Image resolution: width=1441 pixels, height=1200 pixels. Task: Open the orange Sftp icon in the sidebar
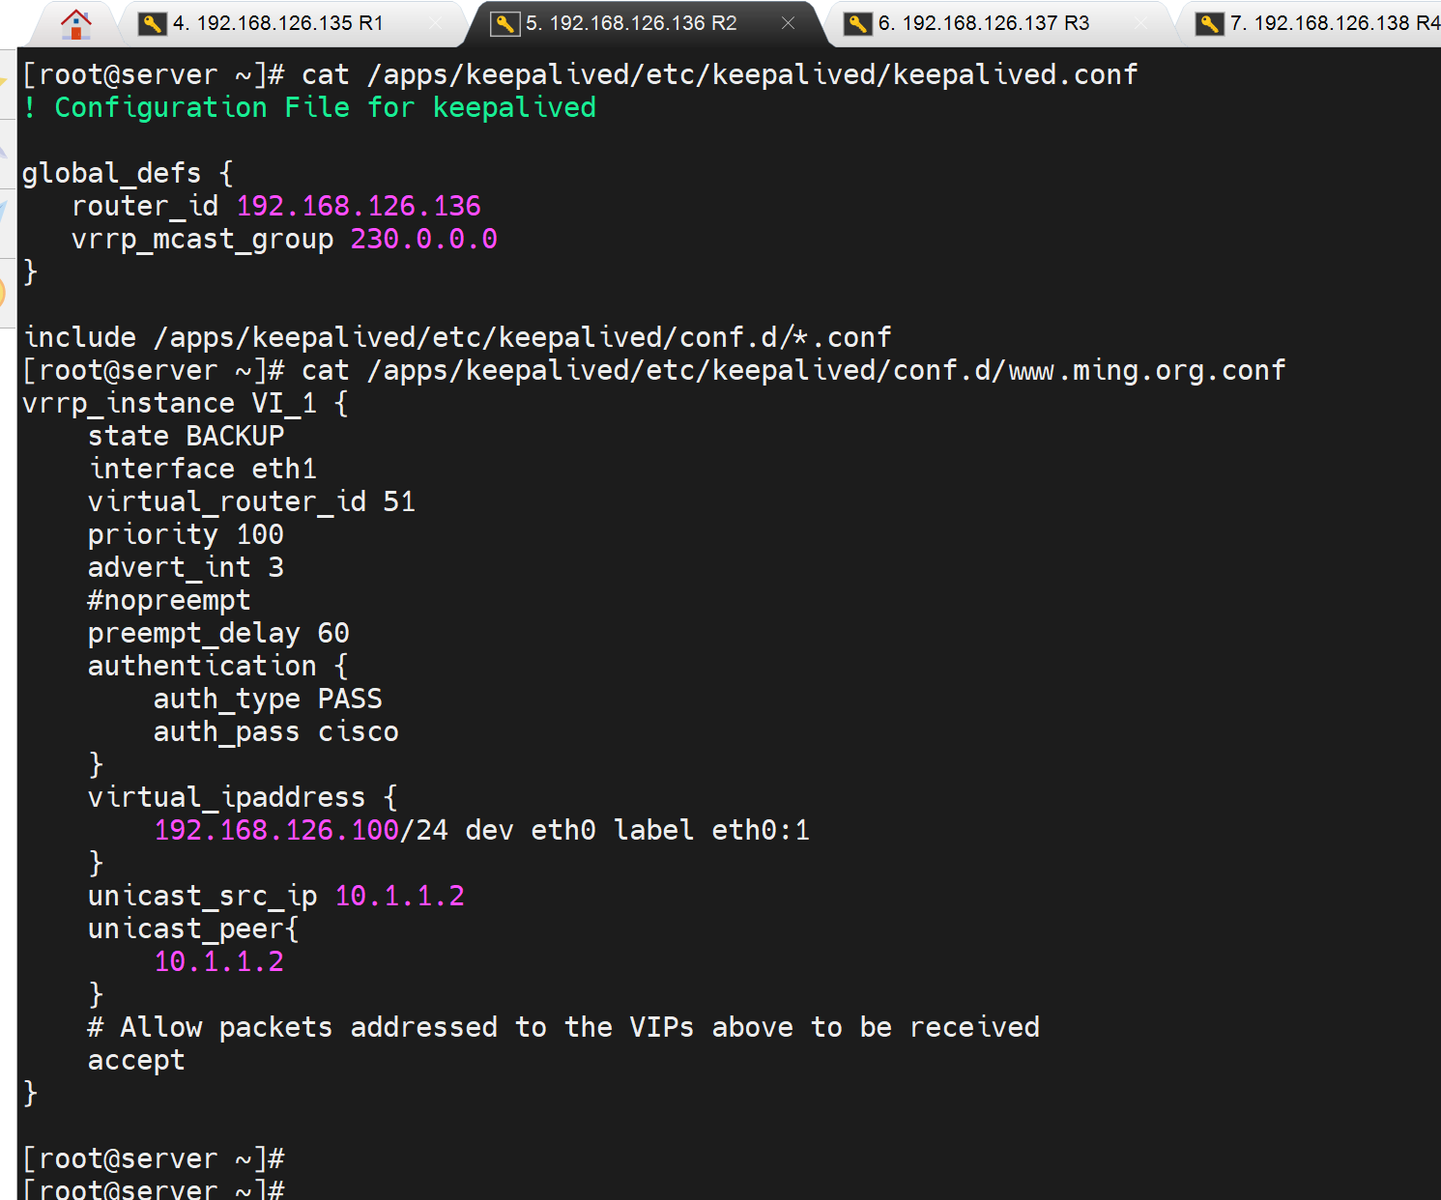point(5,291)
